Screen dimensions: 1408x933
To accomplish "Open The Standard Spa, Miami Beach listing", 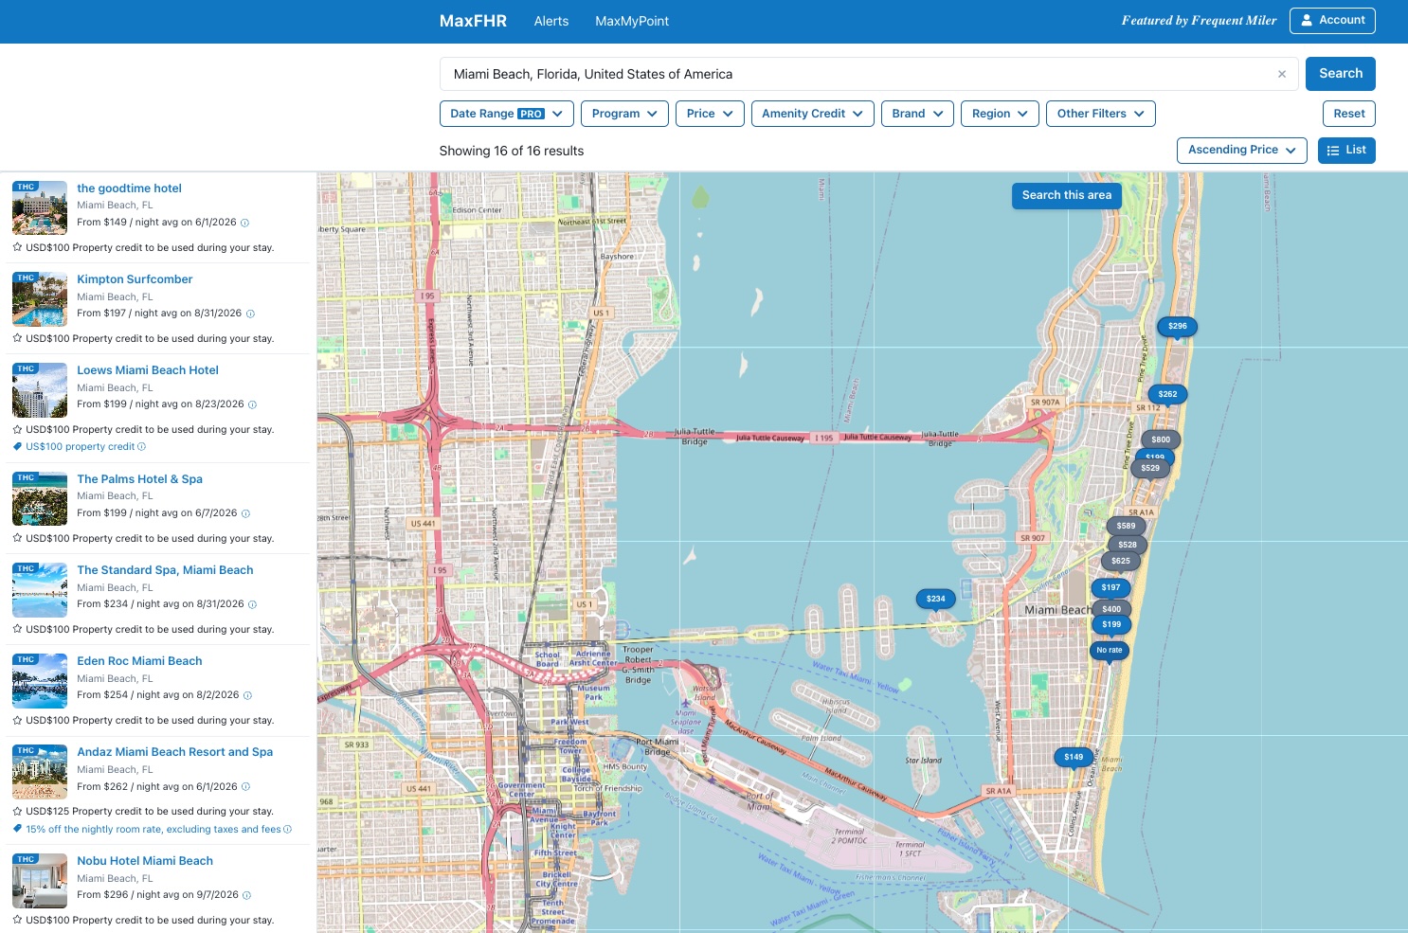I will pos(165,570).
